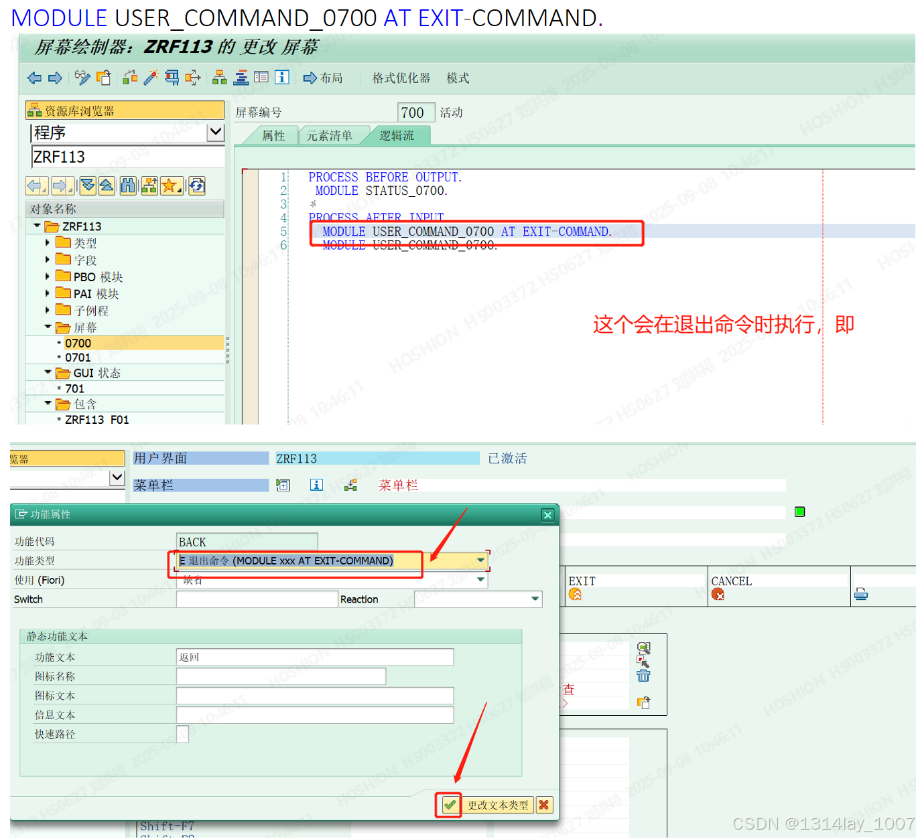Open the 使用 (Fiori) dropdown
The width and height of the screenshot is (918, 839).
[x=480, y=579]
